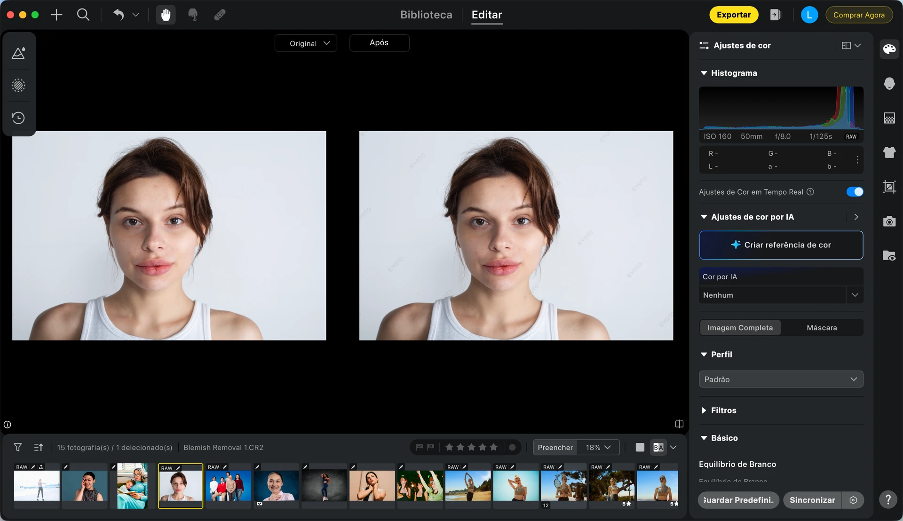Open the Crop tool panel
The image size is (903, 521).
point(889,187)
